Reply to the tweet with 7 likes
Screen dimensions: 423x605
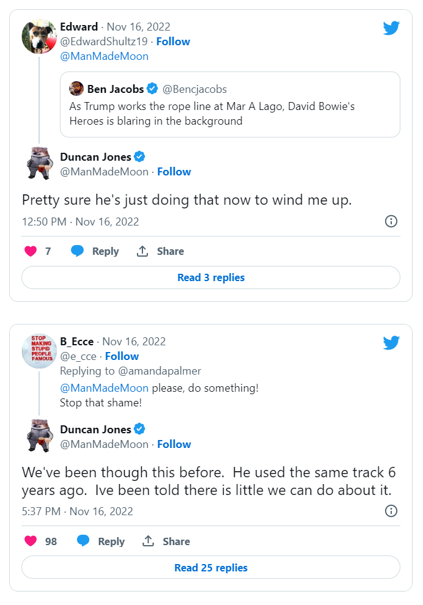pyautogui.click(x=95, y=251)
